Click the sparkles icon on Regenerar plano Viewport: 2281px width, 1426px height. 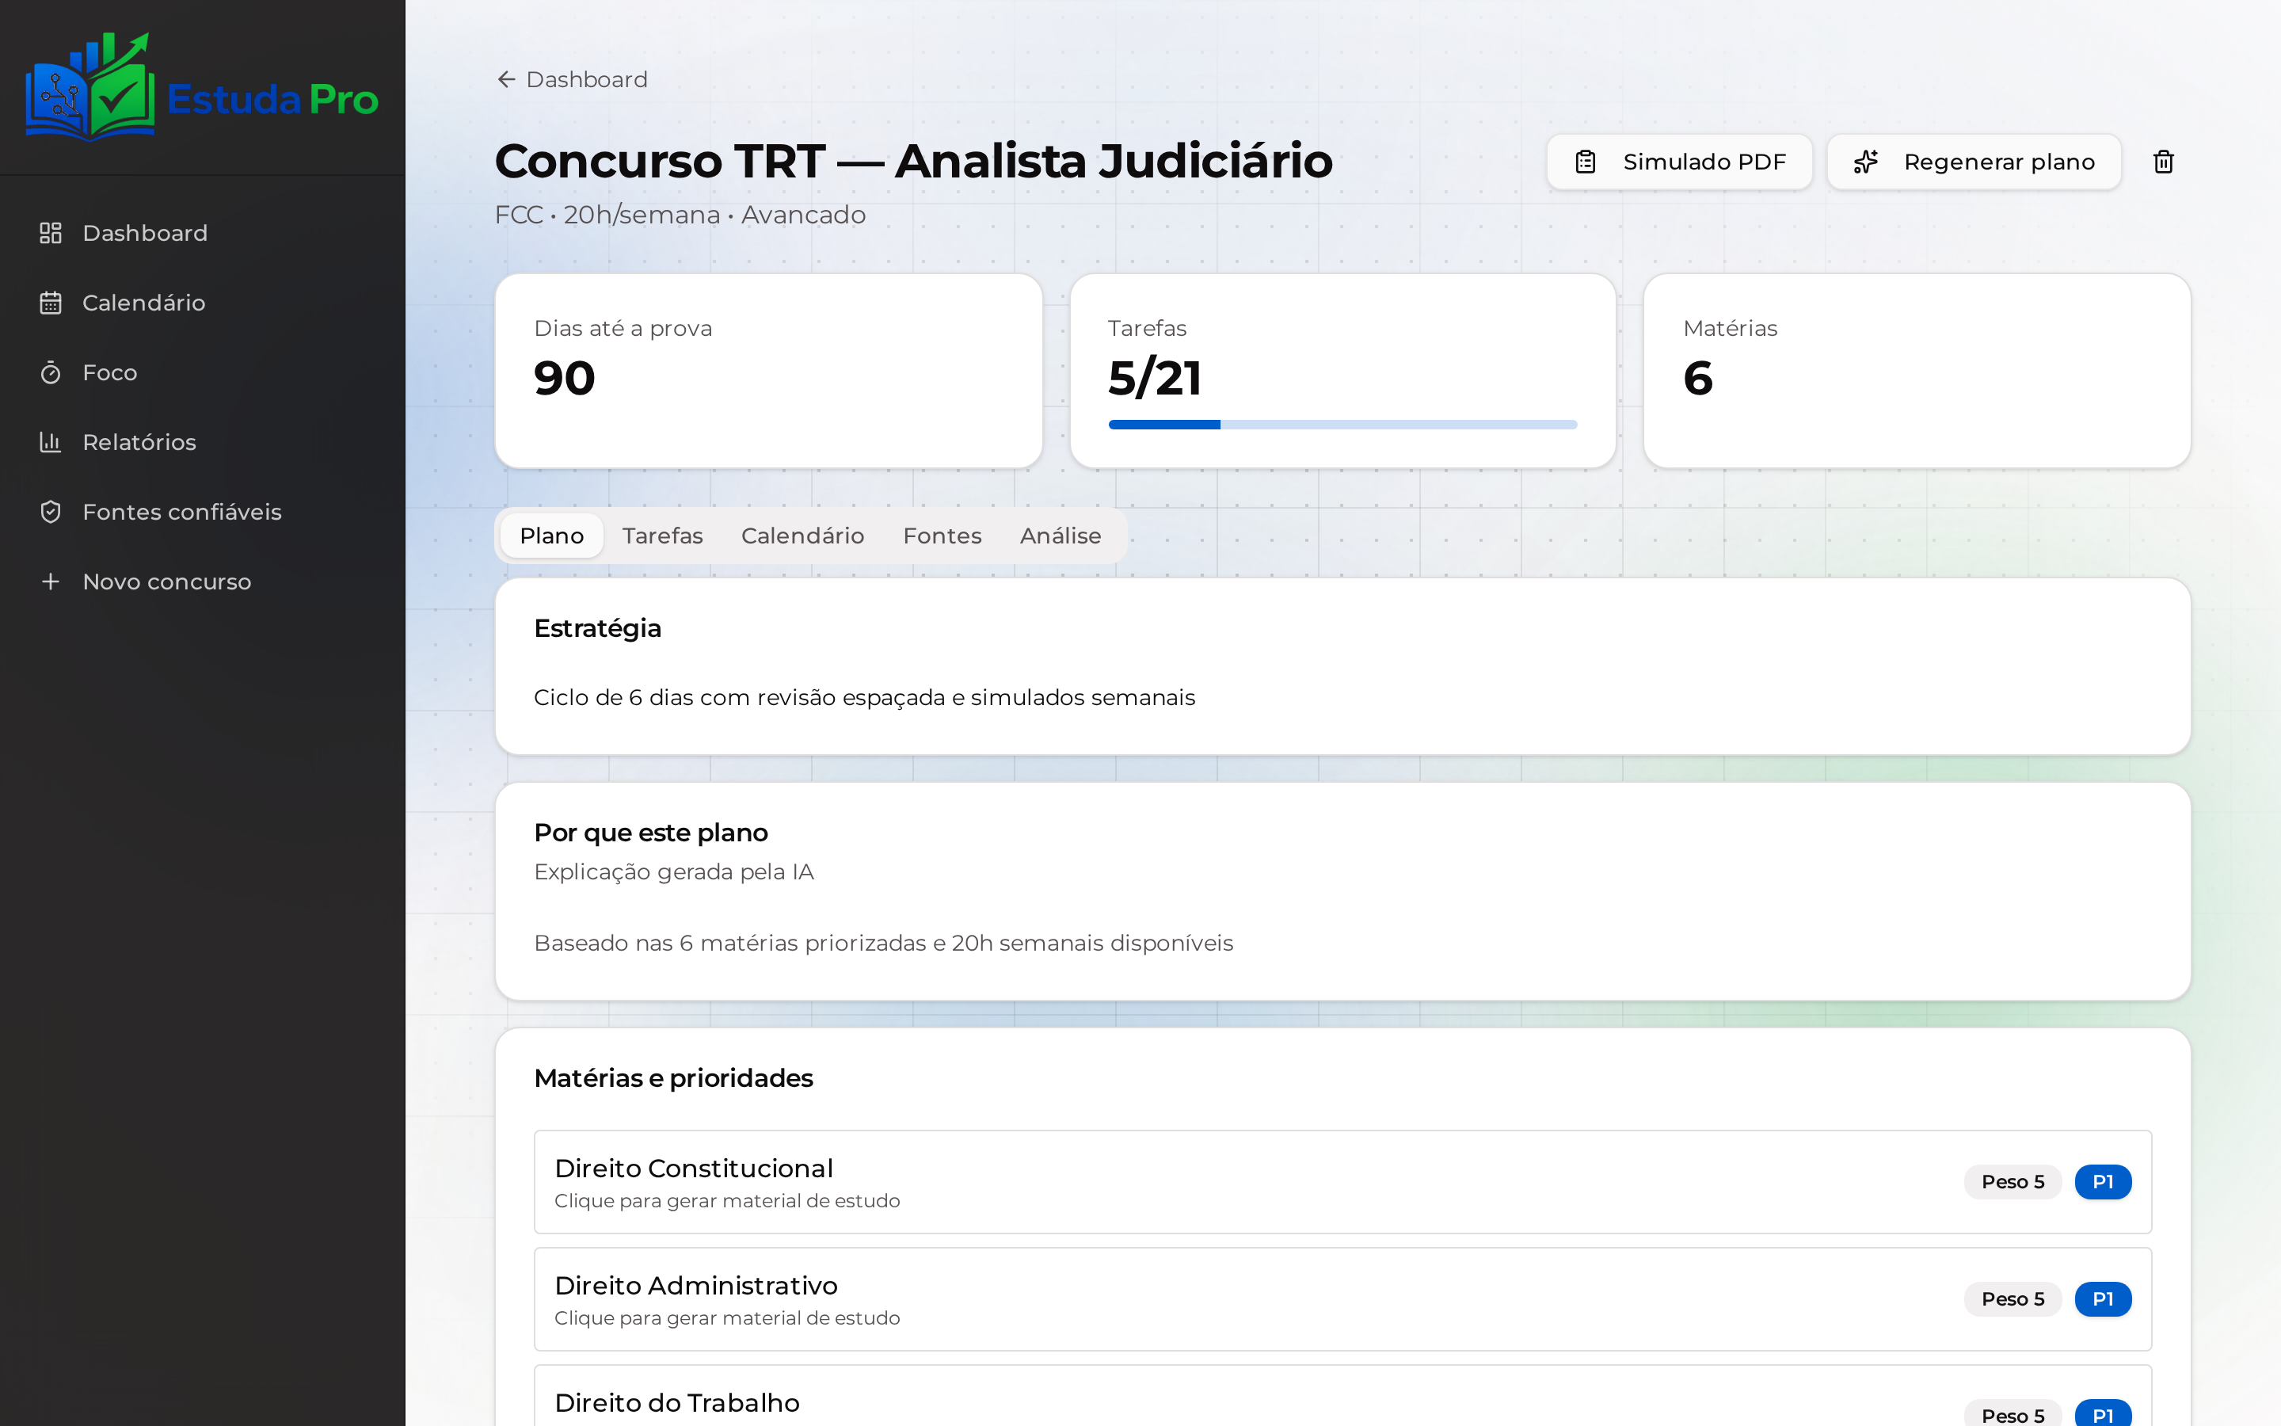(1865, 162)
